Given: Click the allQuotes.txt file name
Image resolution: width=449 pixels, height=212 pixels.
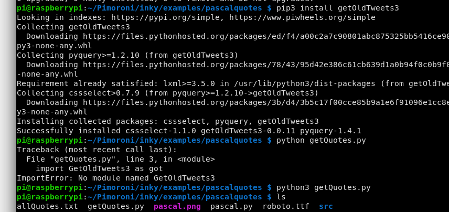Looking at the screenshot, I should click(x=47, y=207).
